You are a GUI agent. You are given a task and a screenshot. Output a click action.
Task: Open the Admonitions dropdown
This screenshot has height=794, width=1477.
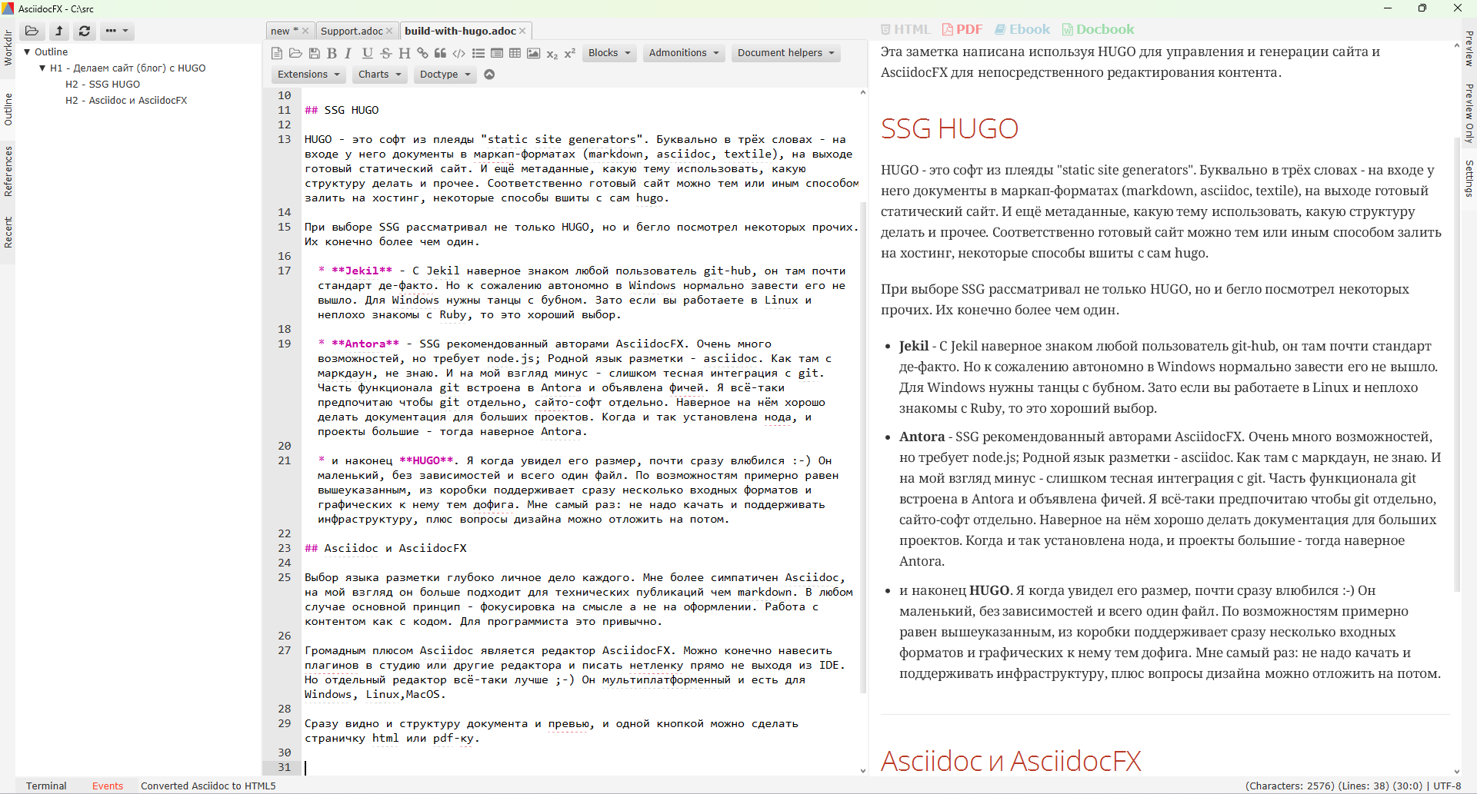(684, 53)
